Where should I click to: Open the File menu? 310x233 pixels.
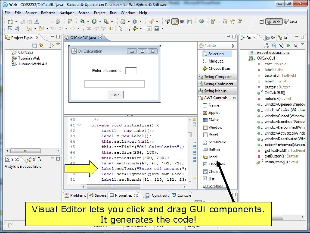coord(7,13)
